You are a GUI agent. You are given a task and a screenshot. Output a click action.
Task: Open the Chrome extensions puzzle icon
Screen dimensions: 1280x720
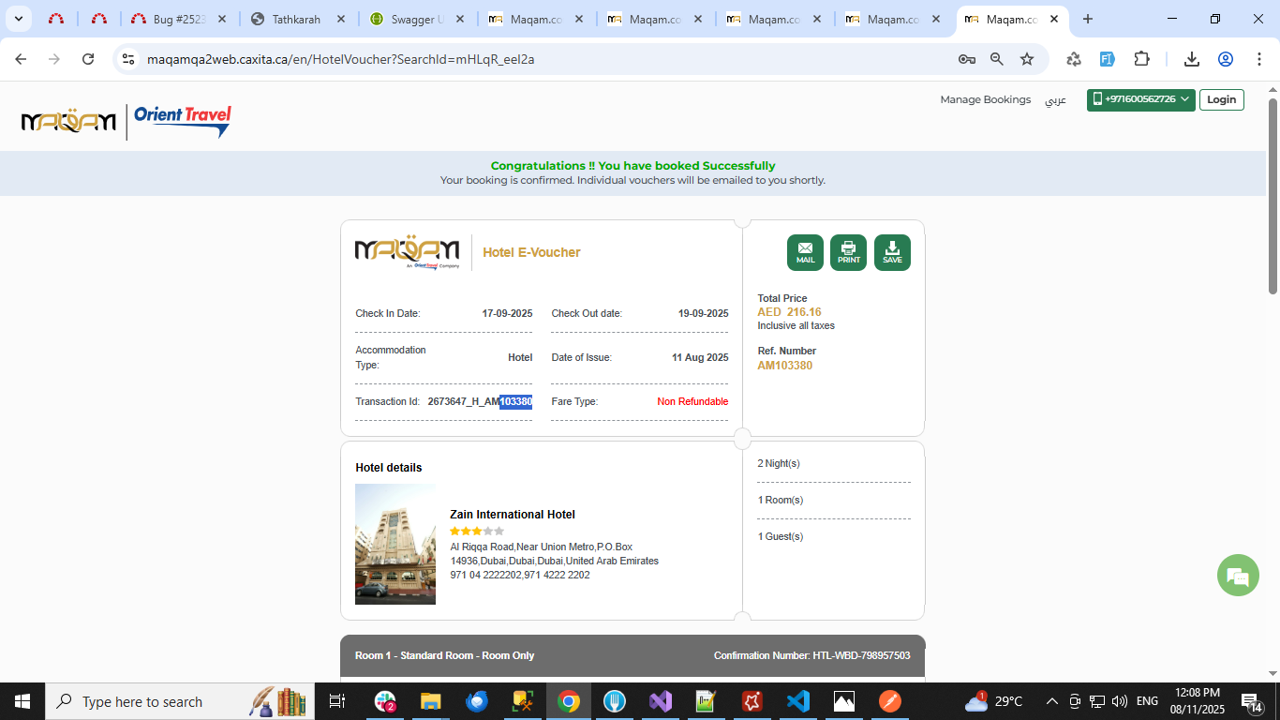(1141, 59)
